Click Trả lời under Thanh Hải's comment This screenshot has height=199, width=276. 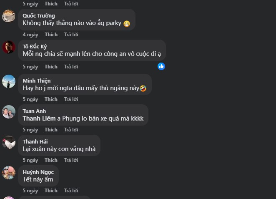pyautogui.click(x=71, y=160)
